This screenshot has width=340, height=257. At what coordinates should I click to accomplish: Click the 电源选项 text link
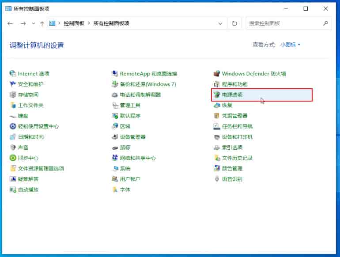pyautogui.click(x=232, y=95)
